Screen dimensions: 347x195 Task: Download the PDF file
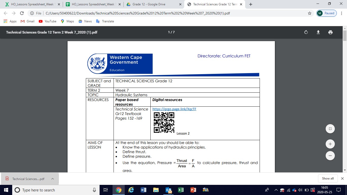click(318, 32)
